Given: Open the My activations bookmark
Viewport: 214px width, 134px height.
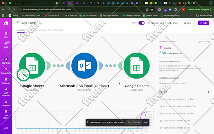Looking at the screenshot, I should [x=69, y=15].
